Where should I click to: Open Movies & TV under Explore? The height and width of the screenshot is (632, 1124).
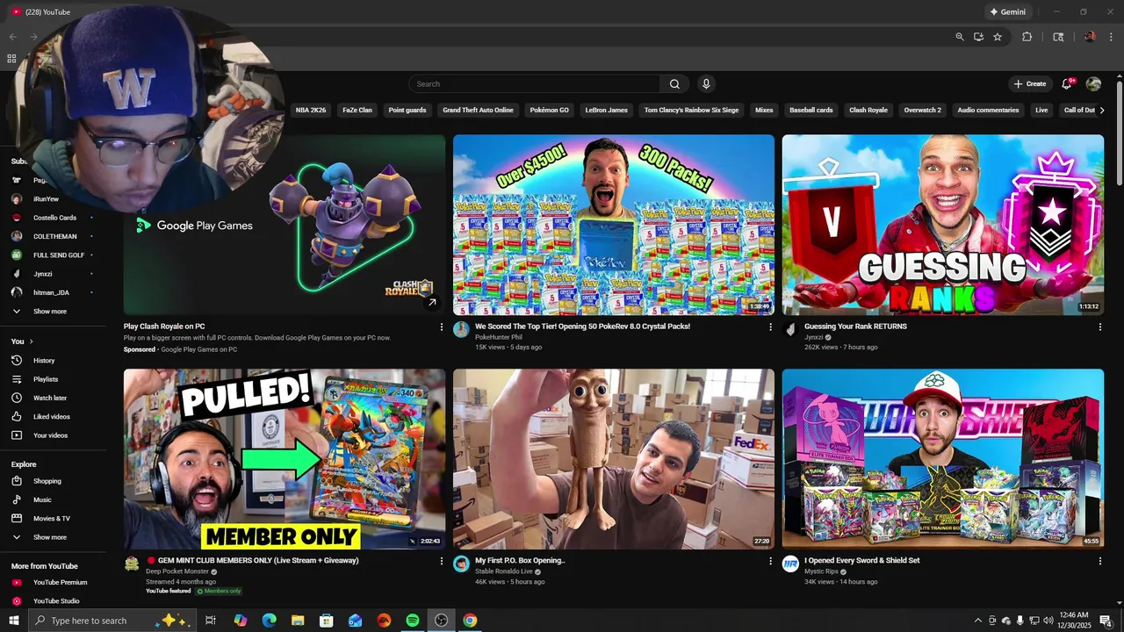[x=53, y=519]
